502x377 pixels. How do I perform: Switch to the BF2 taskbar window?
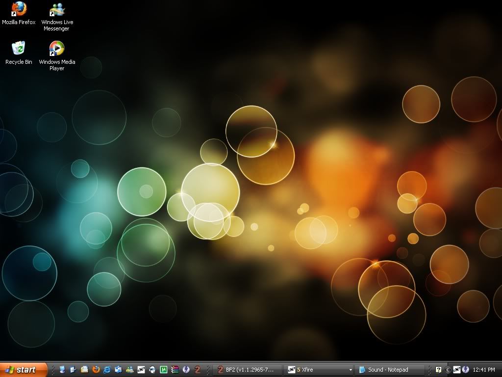tap(248, 370)
